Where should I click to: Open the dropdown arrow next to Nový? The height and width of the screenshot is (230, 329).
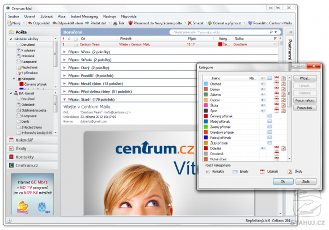[24, 23]
